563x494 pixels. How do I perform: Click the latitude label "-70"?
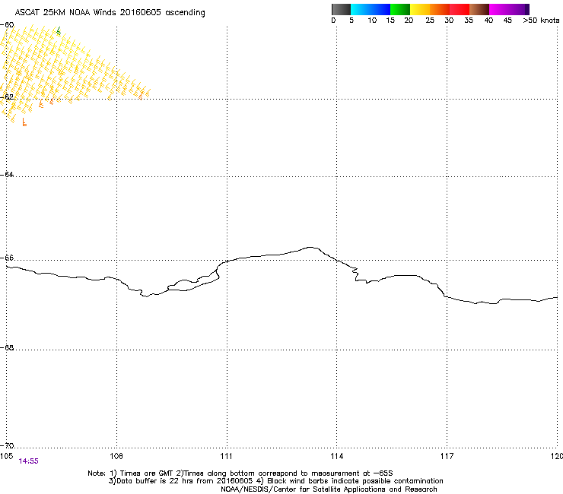point(7,445)
